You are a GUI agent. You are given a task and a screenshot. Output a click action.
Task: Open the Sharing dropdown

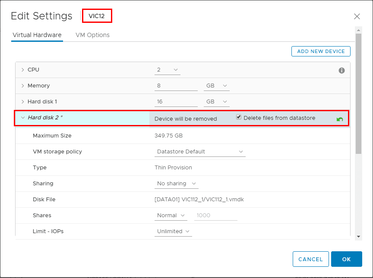click(177, 184)
